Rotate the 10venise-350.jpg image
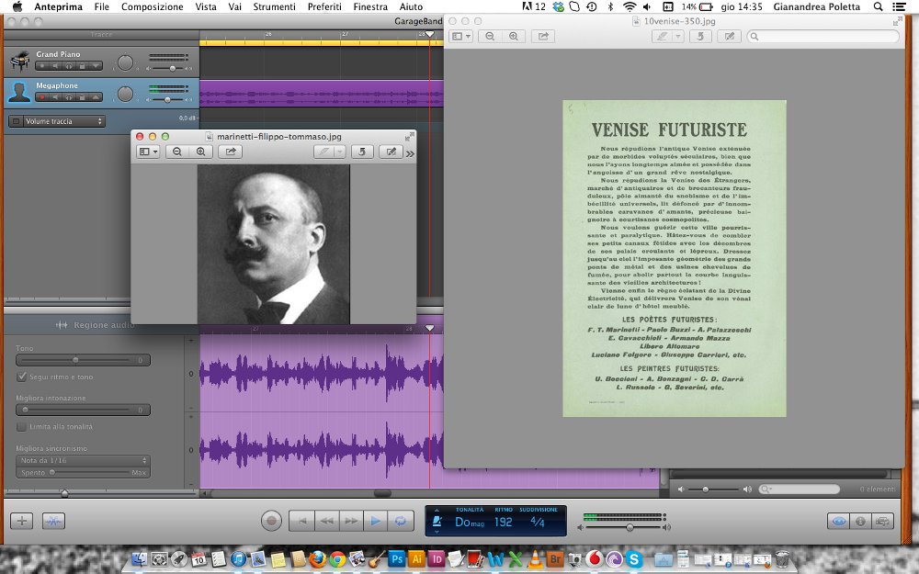Screen dimensions: 919x574 click(699, 37)
